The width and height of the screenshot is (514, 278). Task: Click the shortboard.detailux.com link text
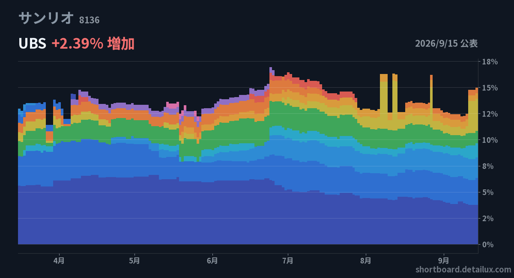click(x=463, y=269)
